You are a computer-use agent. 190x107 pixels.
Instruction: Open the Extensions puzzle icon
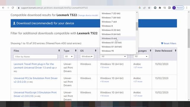coord(160,8)
